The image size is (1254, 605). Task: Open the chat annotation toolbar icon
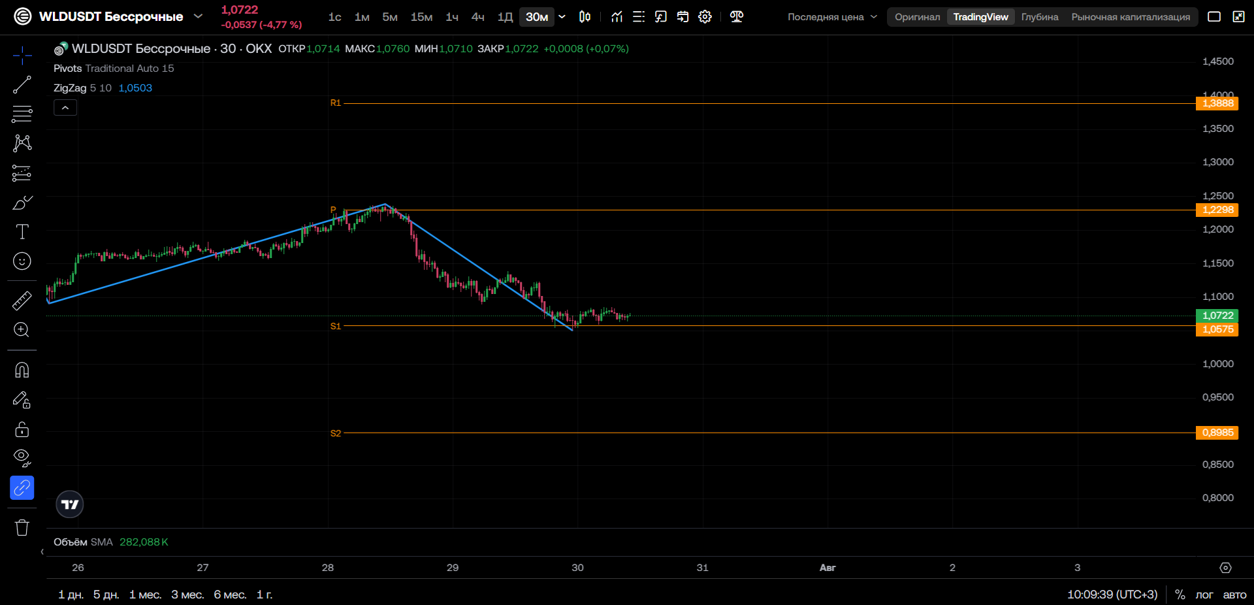pos(661,17)
